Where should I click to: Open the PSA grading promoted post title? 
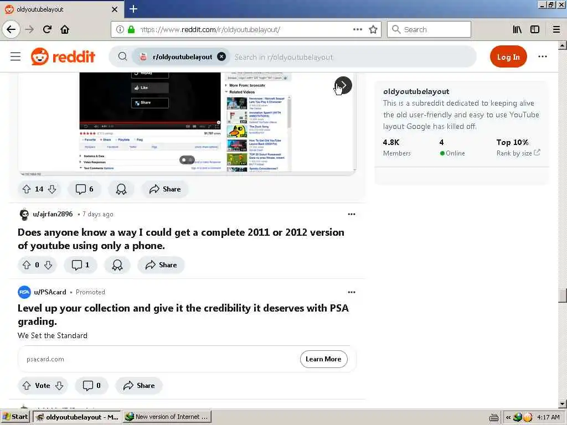[x=183, y=314]
